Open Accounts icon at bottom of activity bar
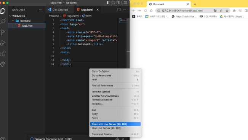248x140 pixels. [3, 139]
